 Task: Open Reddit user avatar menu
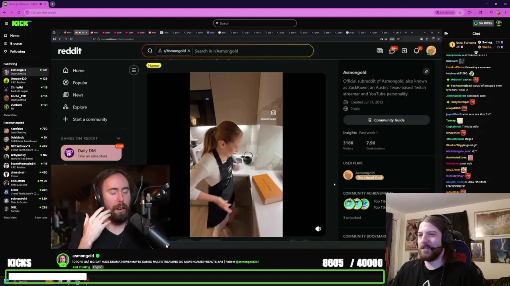[x=431, y=51]
